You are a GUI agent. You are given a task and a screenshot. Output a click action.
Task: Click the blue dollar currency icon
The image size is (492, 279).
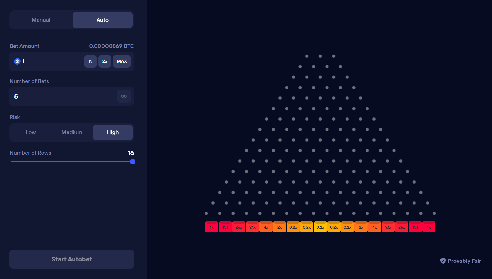point(17,61)
